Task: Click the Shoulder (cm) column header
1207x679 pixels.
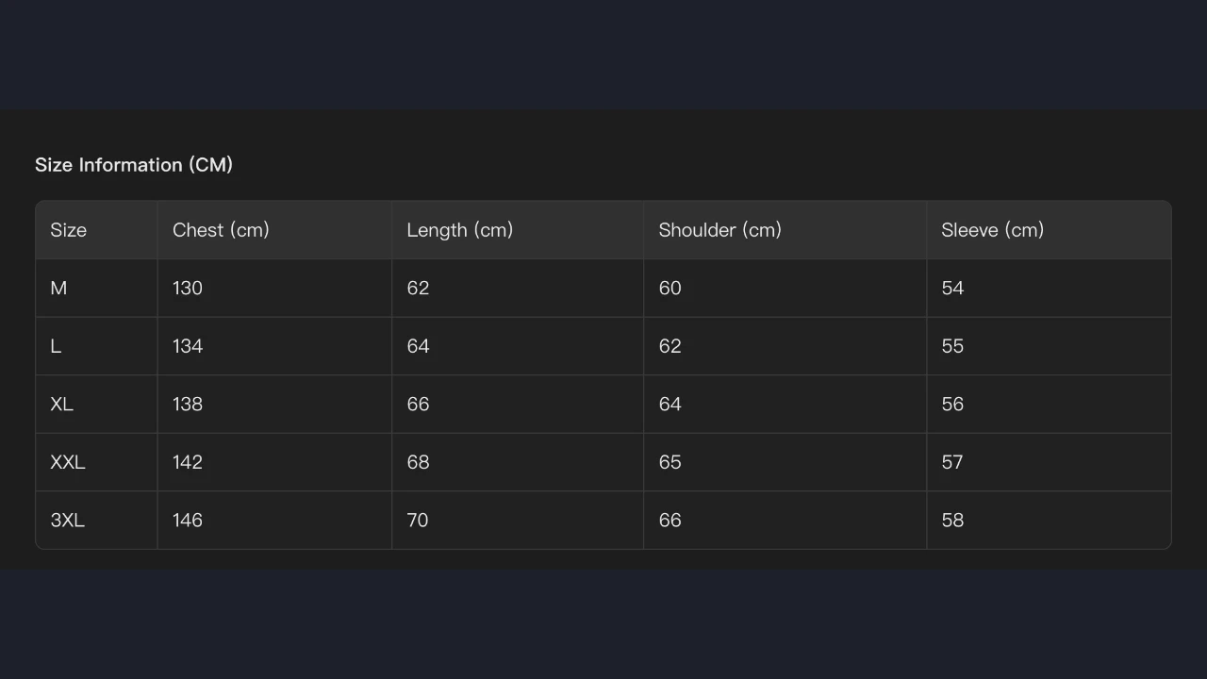Action: (x=719, y=230)
